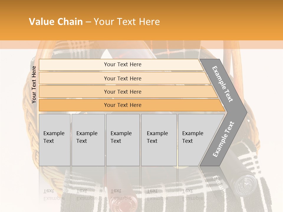Click the "Value Chain" slide title
The height and width of the screenshot is (212, 283).
[x=56, y=22]
